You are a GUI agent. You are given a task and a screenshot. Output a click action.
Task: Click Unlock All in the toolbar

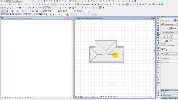(x=48, y=1)
